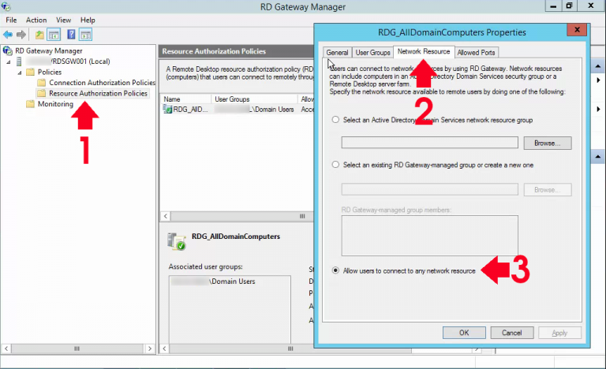
Task: Click the Cancel button in Properties dialog
Action: [511, 333]
